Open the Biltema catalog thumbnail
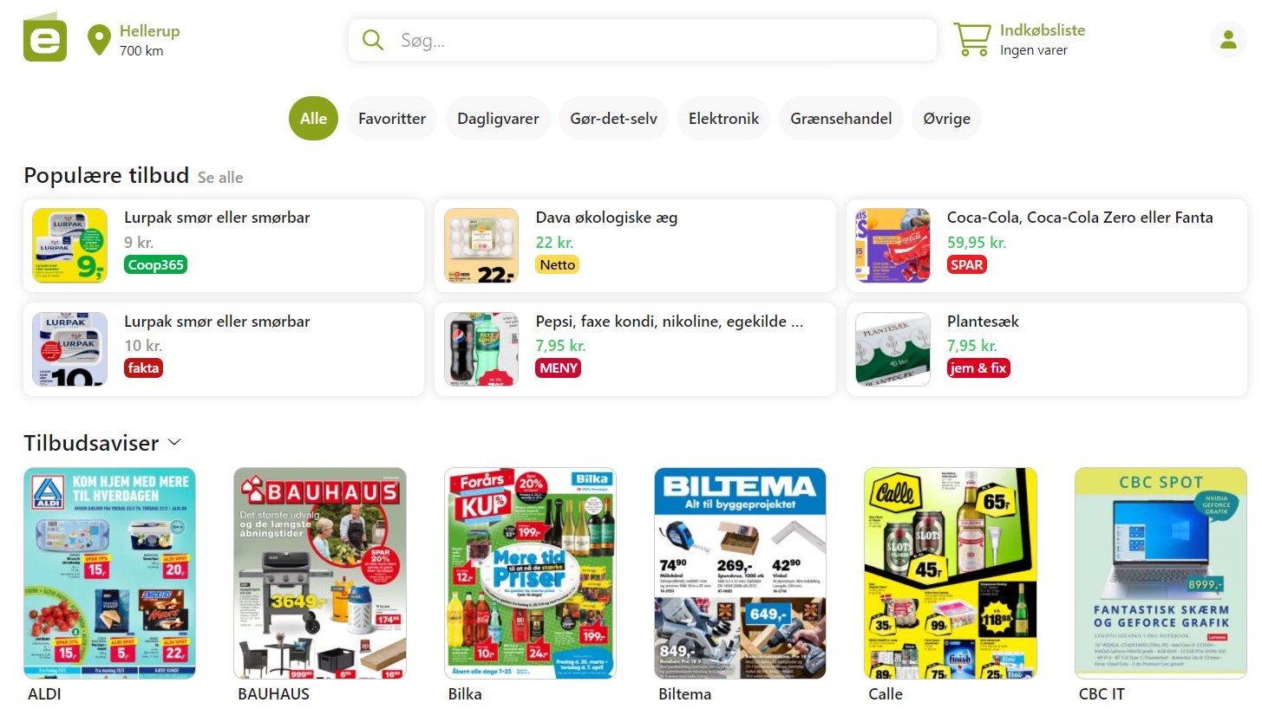The width and height of the screenshot is (1262, 709). pyautogui.click(x=740, y=573)
